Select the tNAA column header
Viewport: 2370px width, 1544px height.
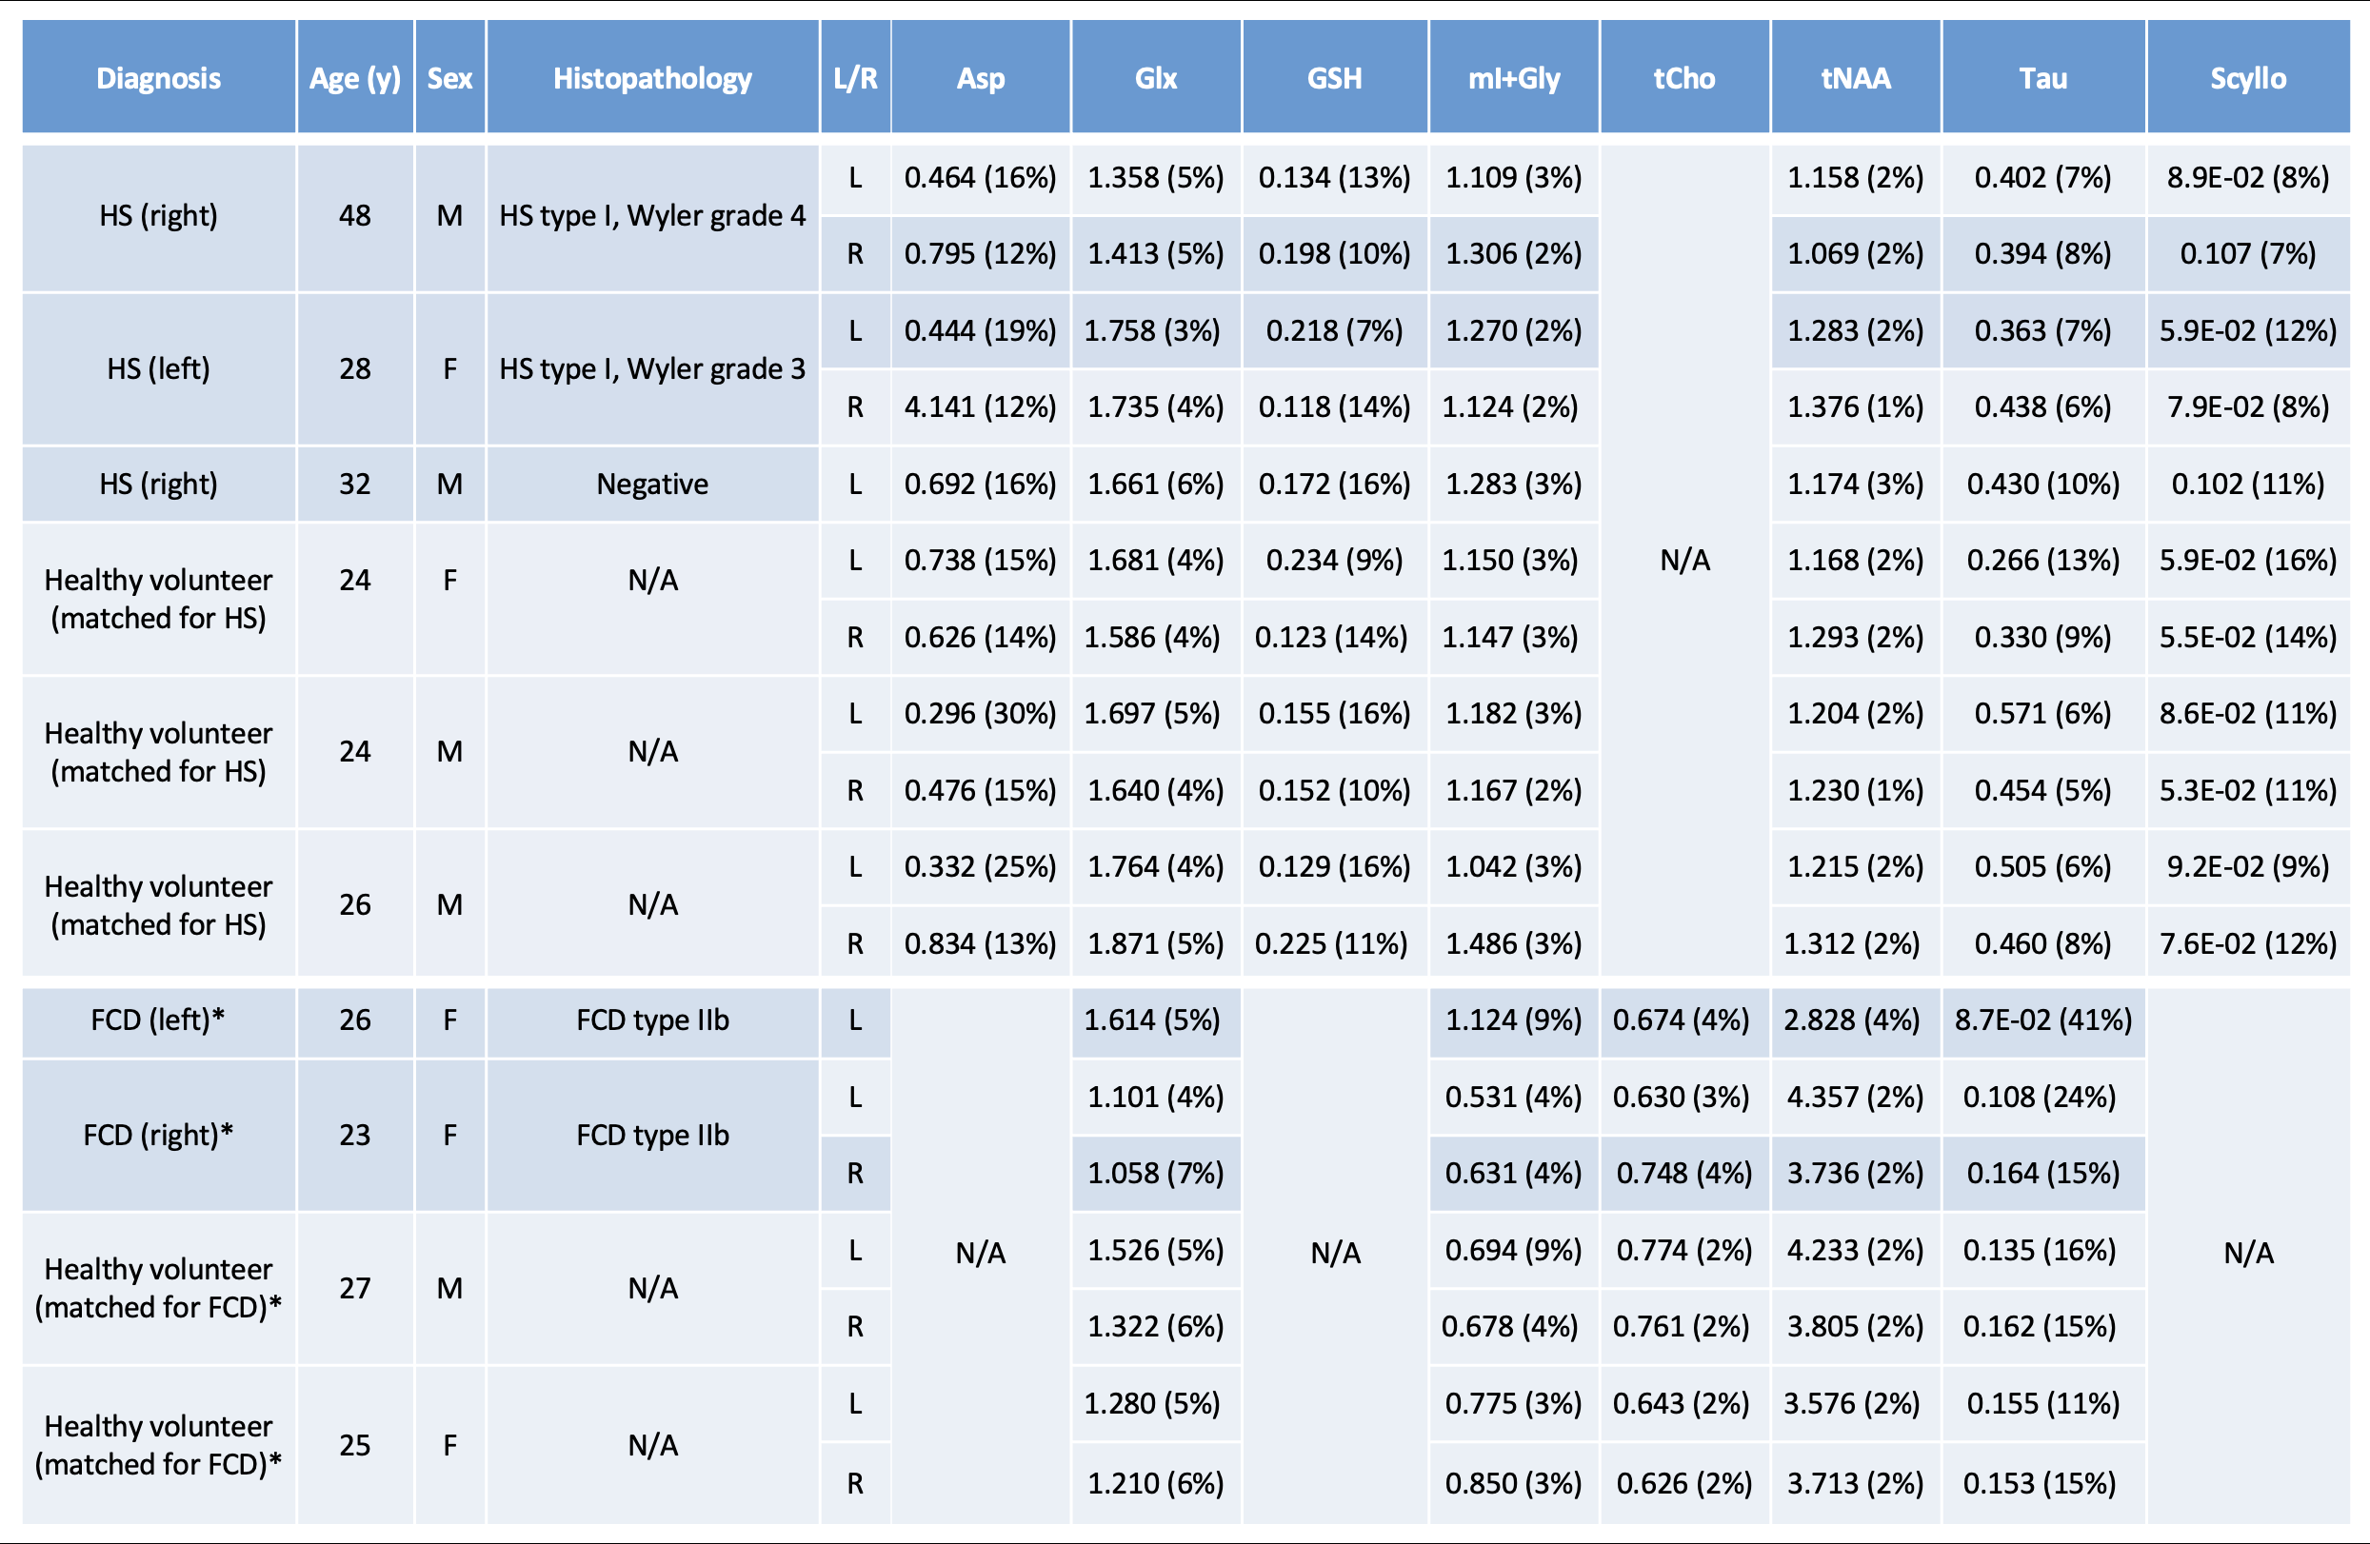(x=1855, y=78)
